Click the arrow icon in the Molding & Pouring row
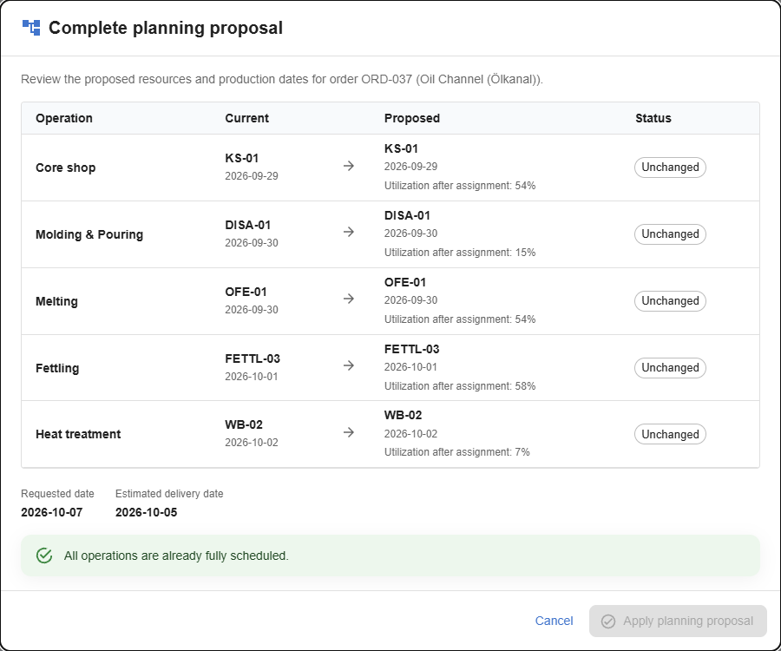The height and width of the screenshot is (651, 781). [x=349, y=232]
